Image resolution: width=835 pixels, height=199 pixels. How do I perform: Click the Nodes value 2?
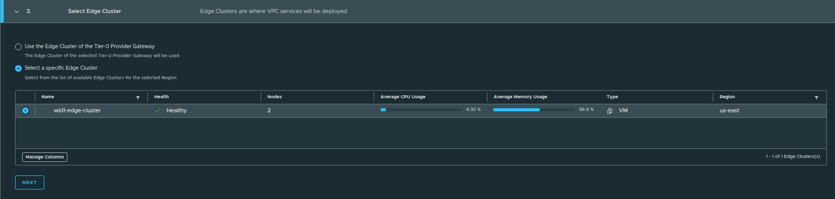[x=269, y=110]
